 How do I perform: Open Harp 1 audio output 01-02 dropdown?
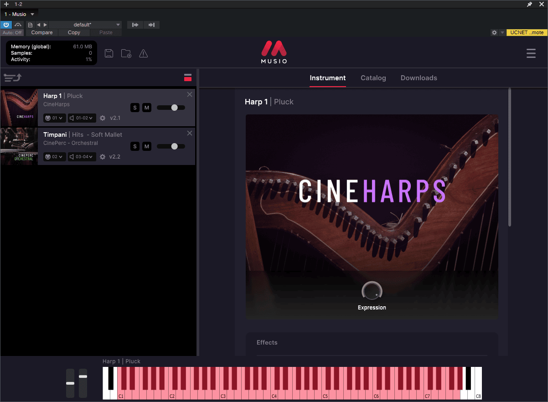(82, 118)
